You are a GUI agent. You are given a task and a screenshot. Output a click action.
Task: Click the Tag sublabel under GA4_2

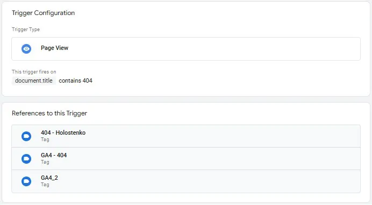click(x=45, y=185)
